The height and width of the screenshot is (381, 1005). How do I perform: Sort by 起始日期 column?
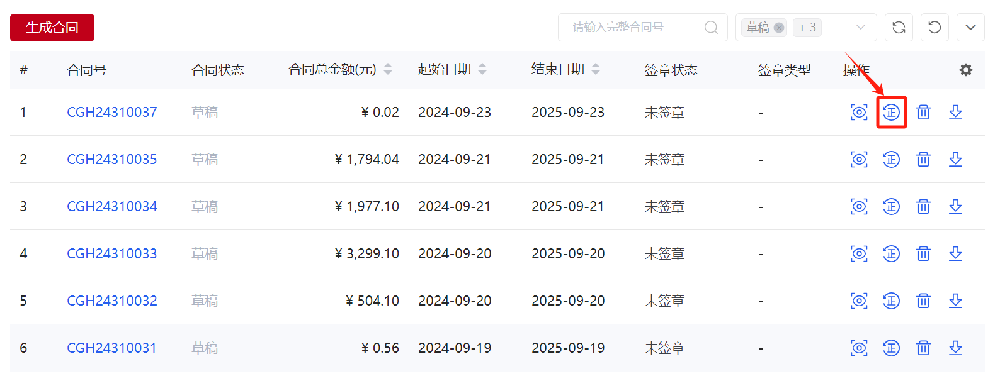tap(482, 69)
